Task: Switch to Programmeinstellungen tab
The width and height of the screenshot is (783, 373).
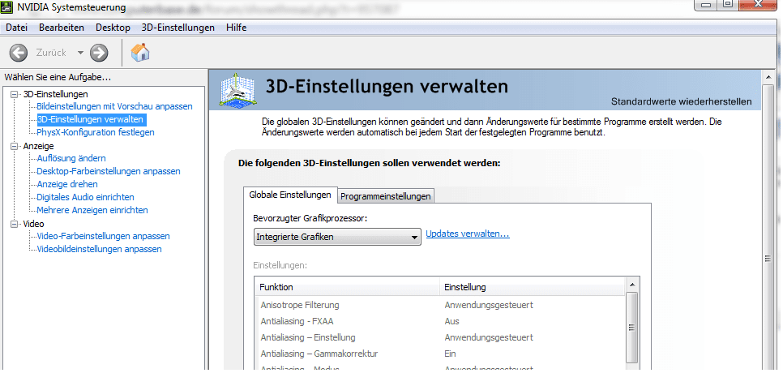Action: point(386,196)
